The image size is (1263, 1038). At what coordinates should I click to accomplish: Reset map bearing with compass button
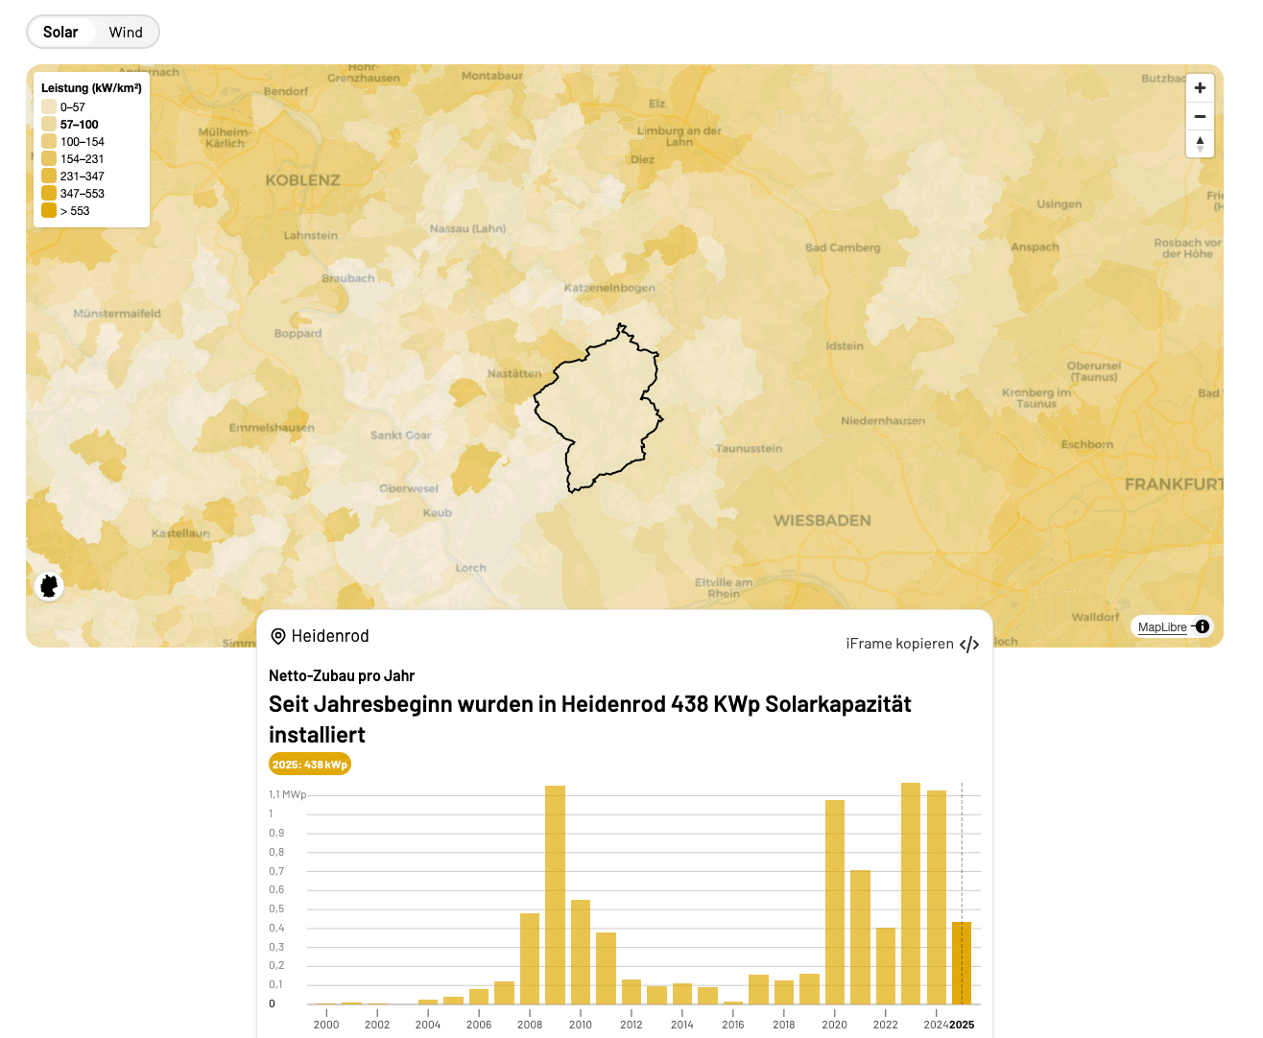coord(1200,144)
